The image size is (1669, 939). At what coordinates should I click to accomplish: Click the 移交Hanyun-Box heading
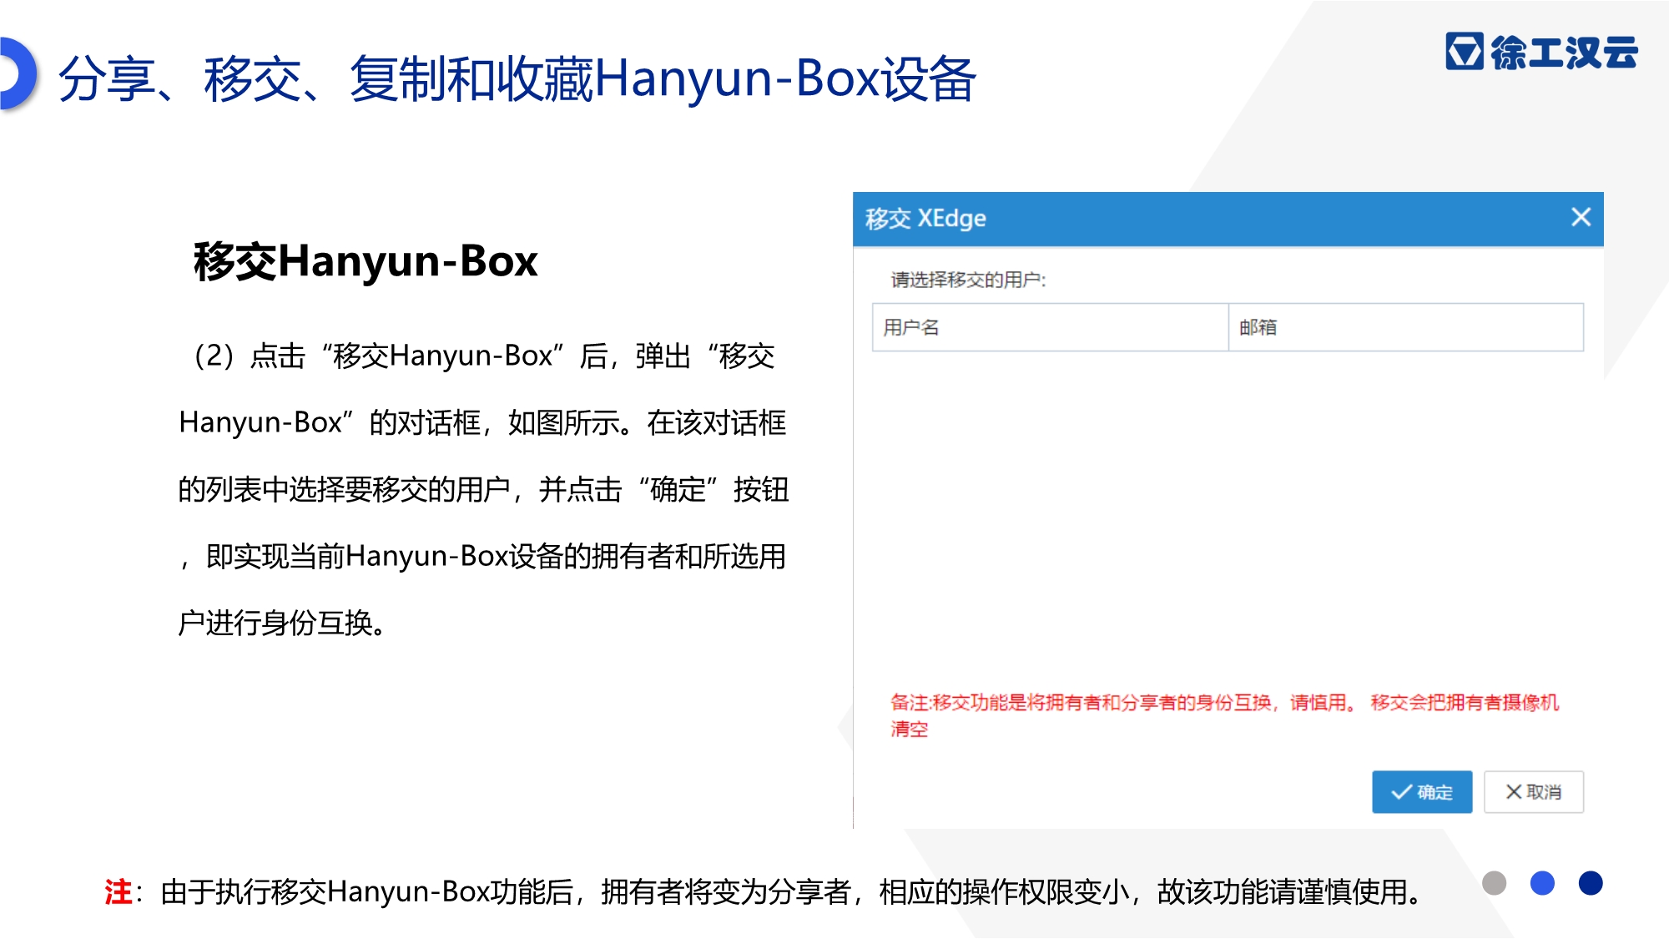pos(366,261)
